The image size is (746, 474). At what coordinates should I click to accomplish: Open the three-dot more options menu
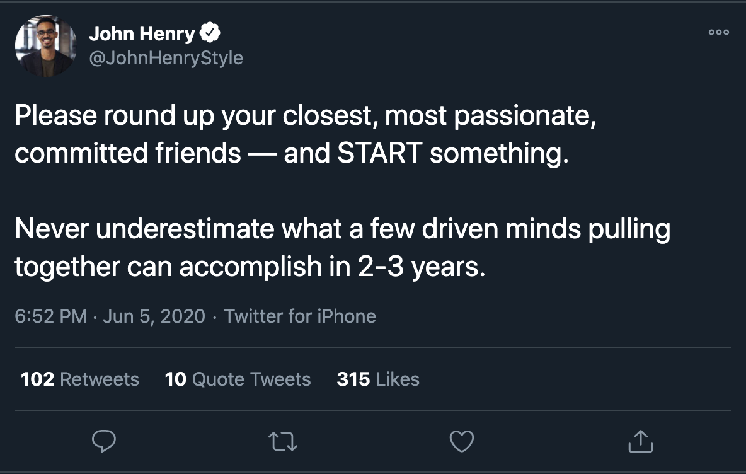point(719,32)
